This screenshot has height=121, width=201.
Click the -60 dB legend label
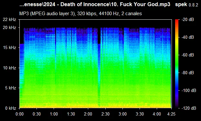188,55
